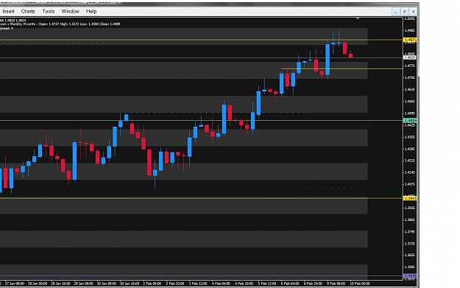Click the 1.4985 price scale value
This screenshot has height=288, width=460.
[x=409, y=30]
